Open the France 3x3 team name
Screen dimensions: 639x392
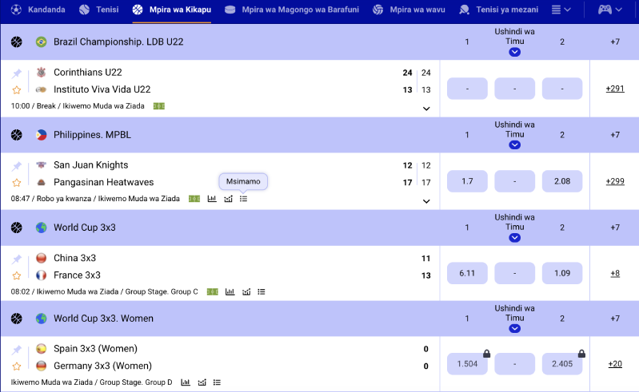[x=77, y=275]
